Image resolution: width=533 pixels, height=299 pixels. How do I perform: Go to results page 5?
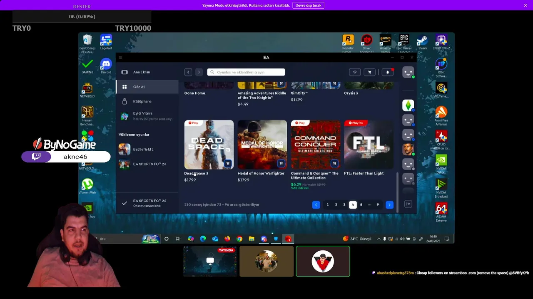(x=361, y=205)
